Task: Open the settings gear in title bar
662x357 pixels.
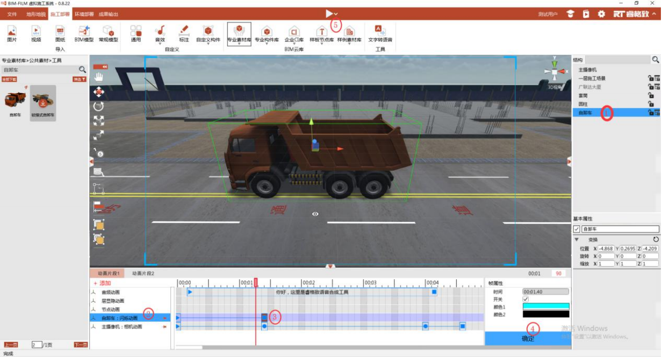Action: pyautogui.click(x=602, y=14)
